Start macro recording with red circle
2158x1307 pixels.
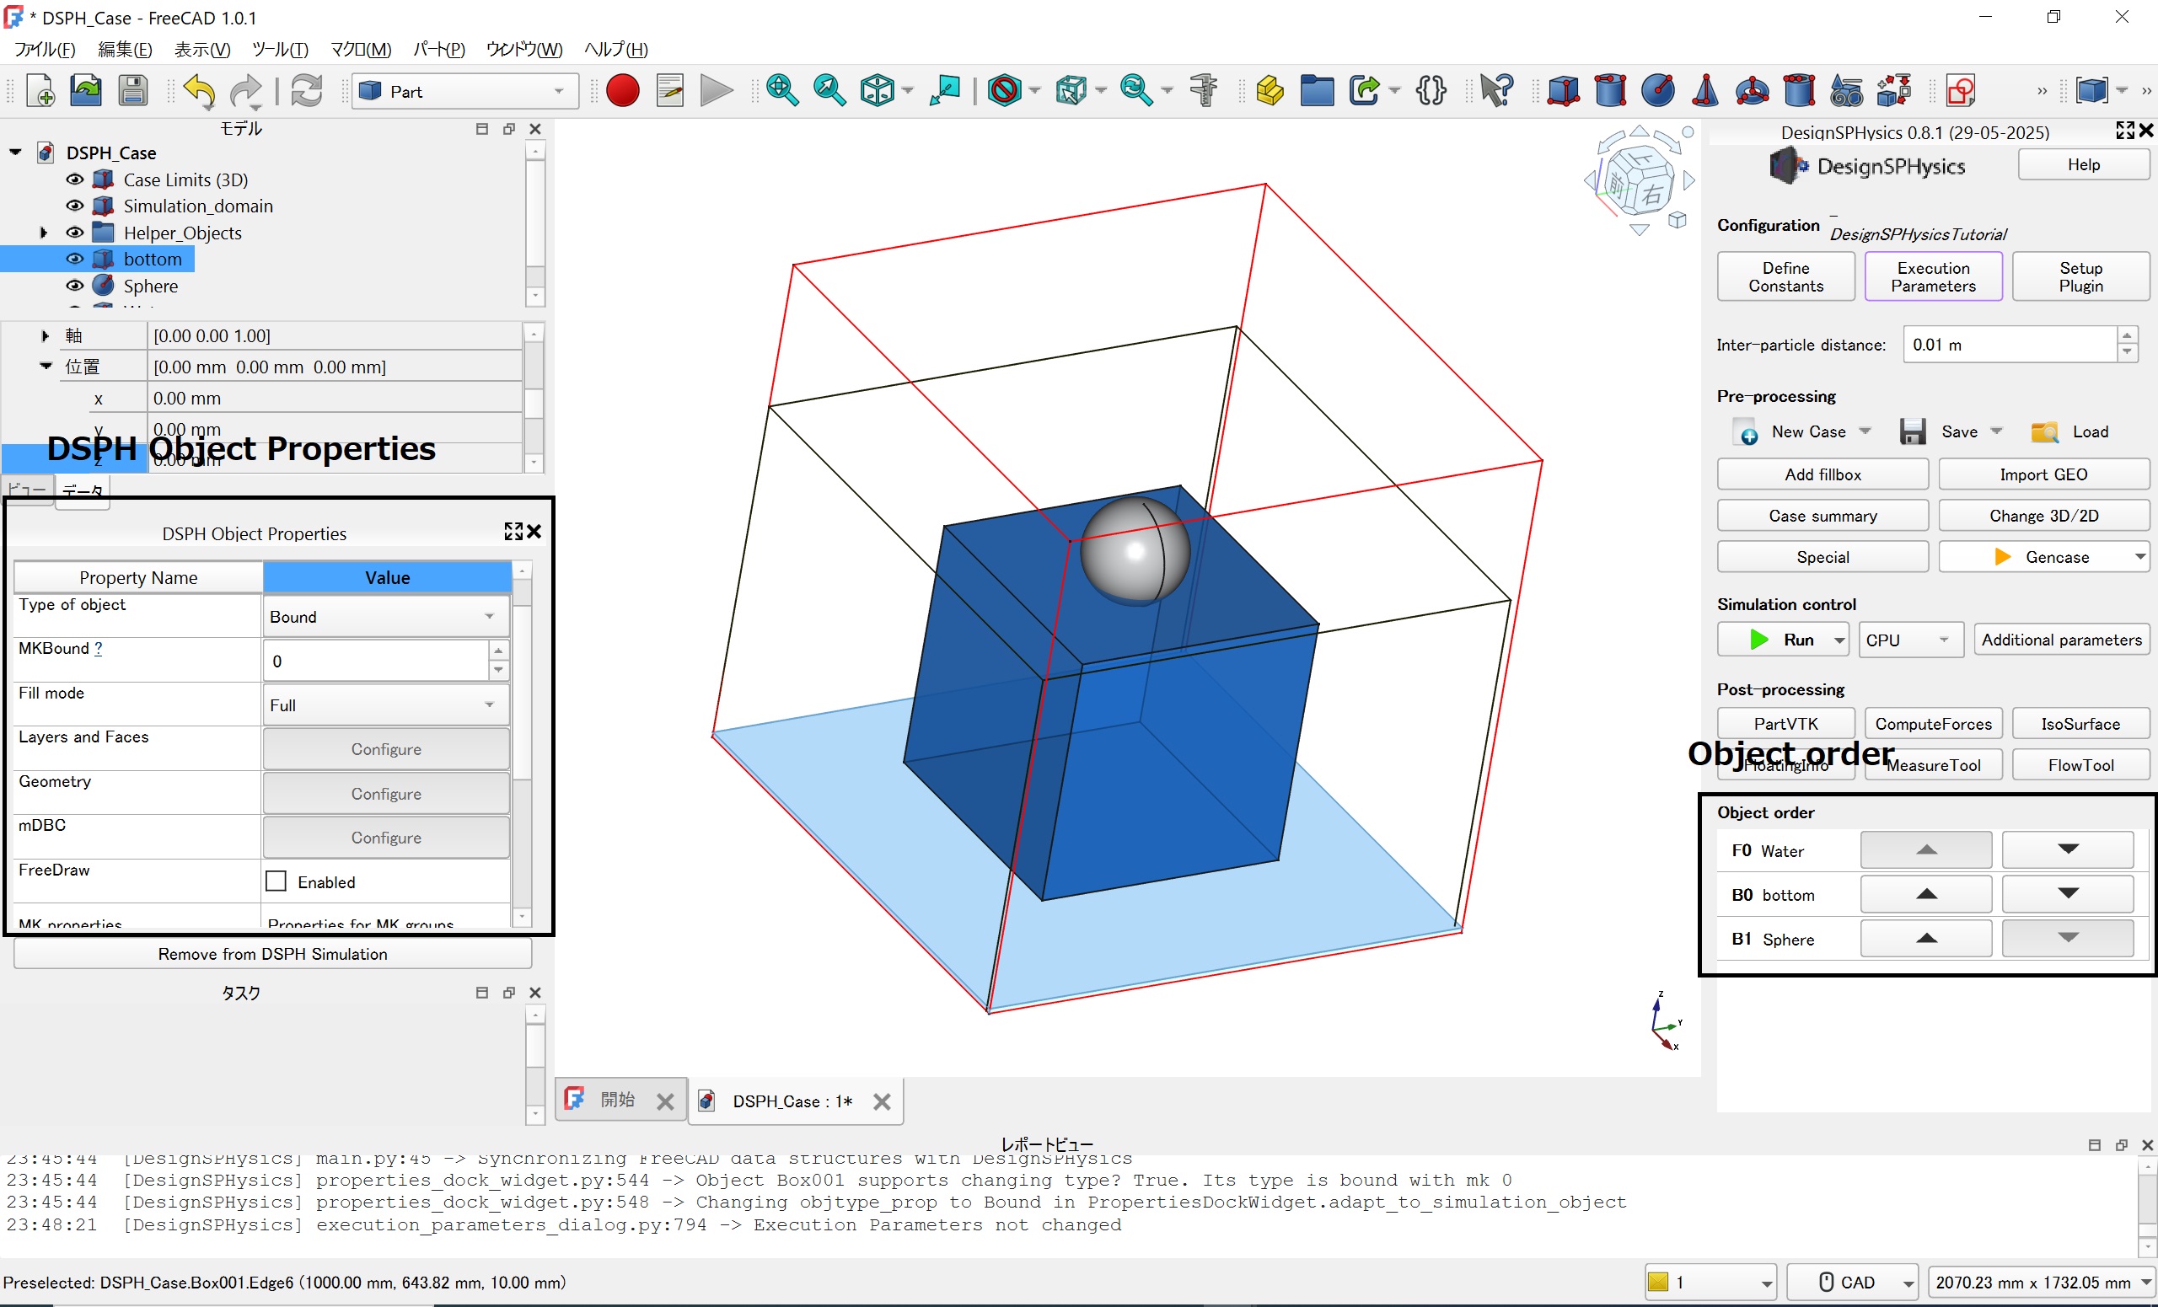click(623, 91)
